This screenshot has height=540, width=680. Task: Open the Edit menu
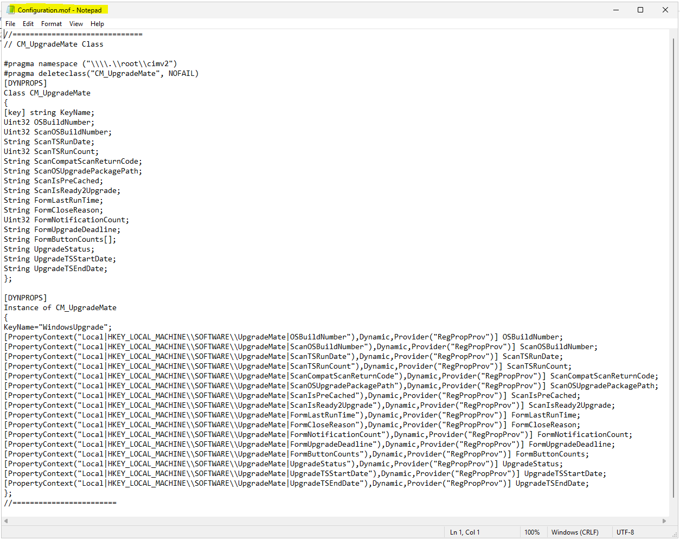(28, 24)
